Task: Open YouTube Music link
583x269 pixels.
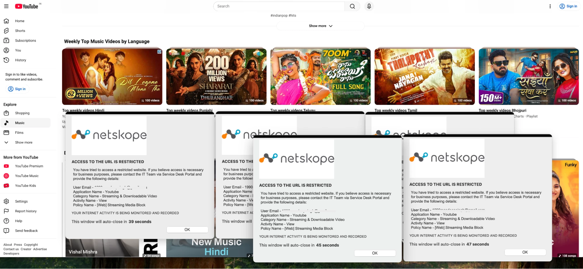Action: (25, 176)
